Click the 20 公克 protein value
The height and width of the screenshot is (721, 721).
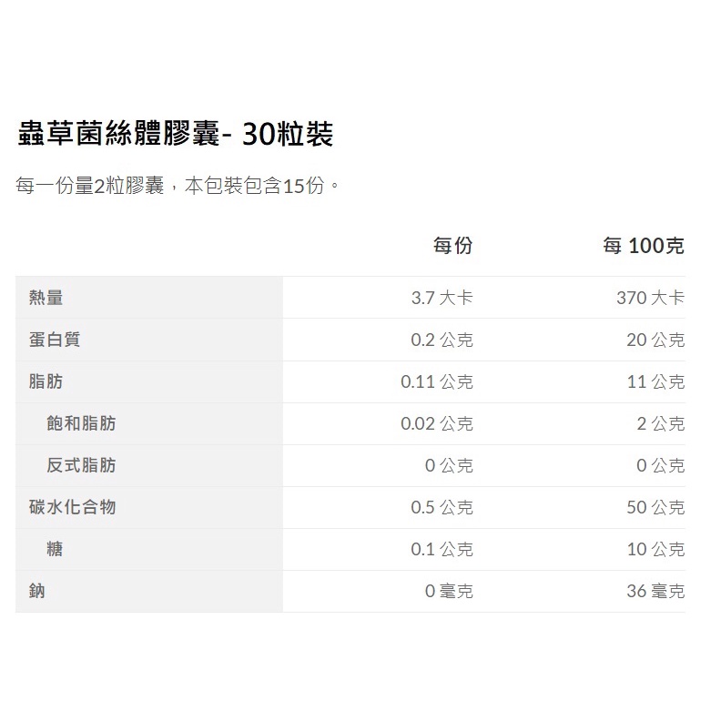point(655,340)
